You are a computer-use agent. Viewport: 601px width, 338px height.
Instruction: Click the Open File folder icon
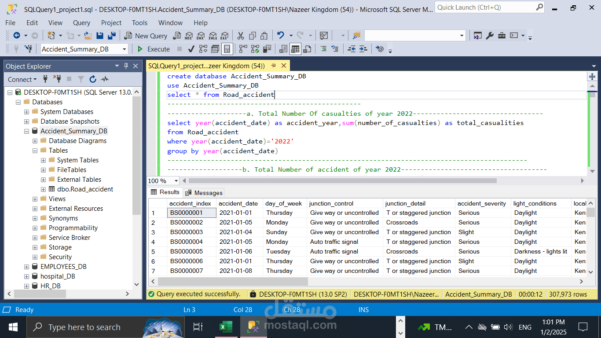pos(88,36)
